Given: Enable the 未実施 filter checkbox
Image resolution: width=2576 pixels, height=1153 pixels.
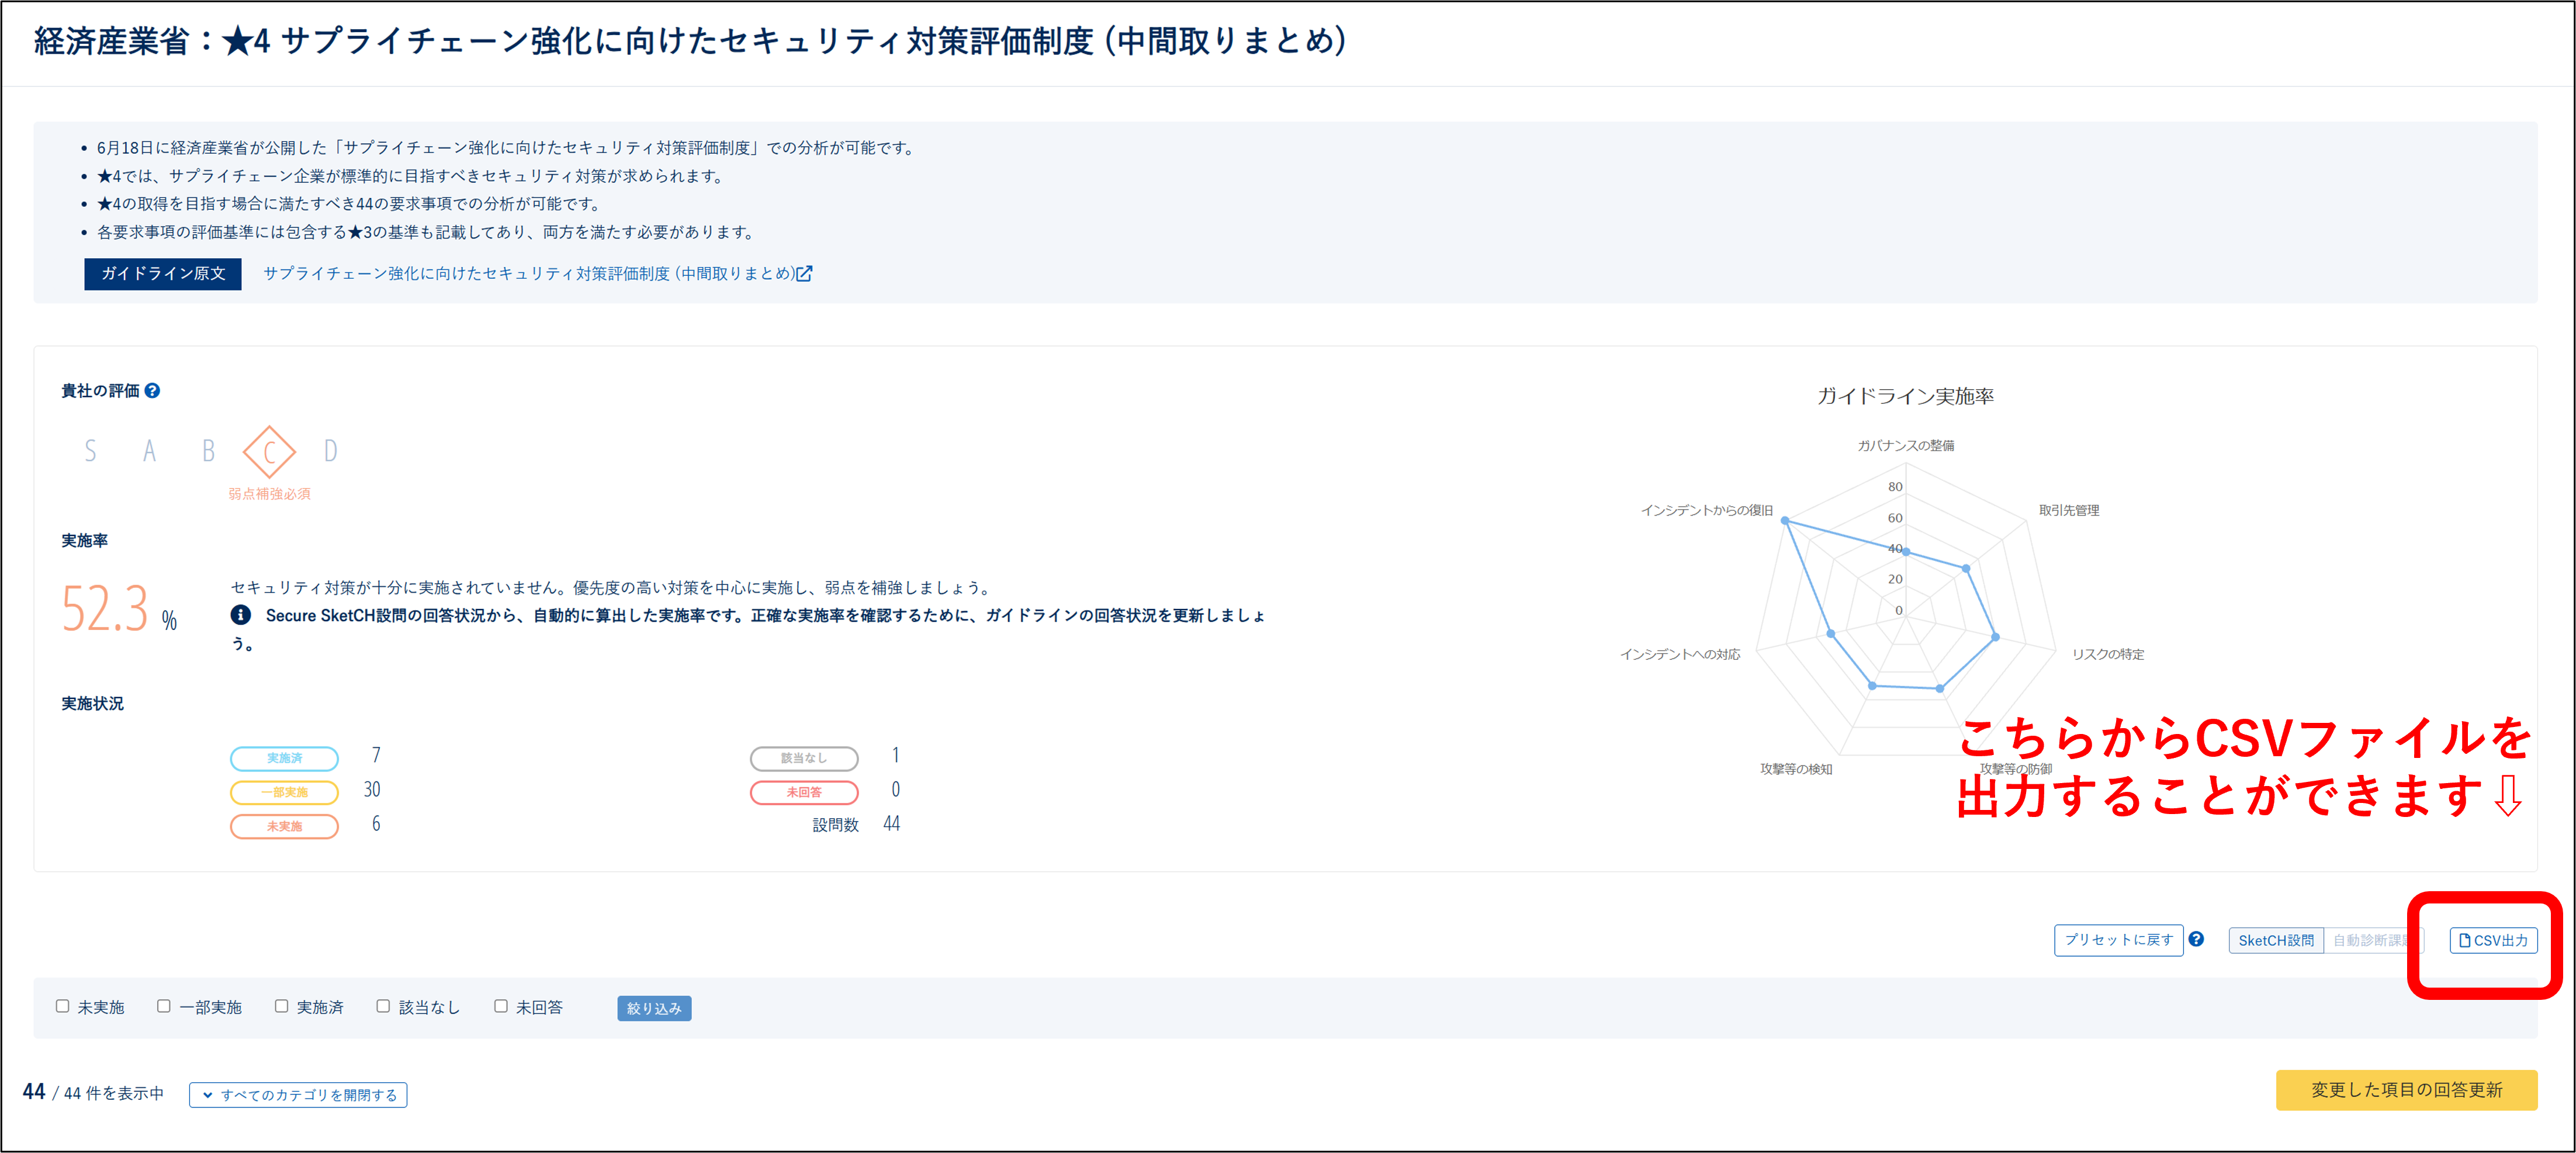Looking at the screenshot, I should coord(62,1006).
